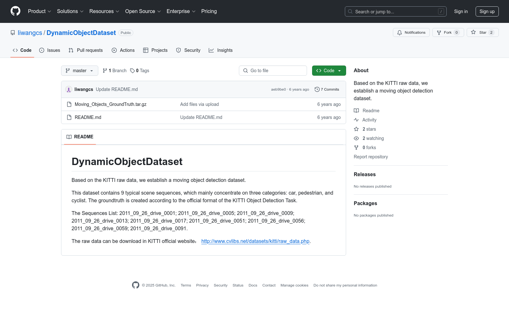The image size is (509, 318).
Task: Open the Product menu dropdown
Action: coord(39,11)
